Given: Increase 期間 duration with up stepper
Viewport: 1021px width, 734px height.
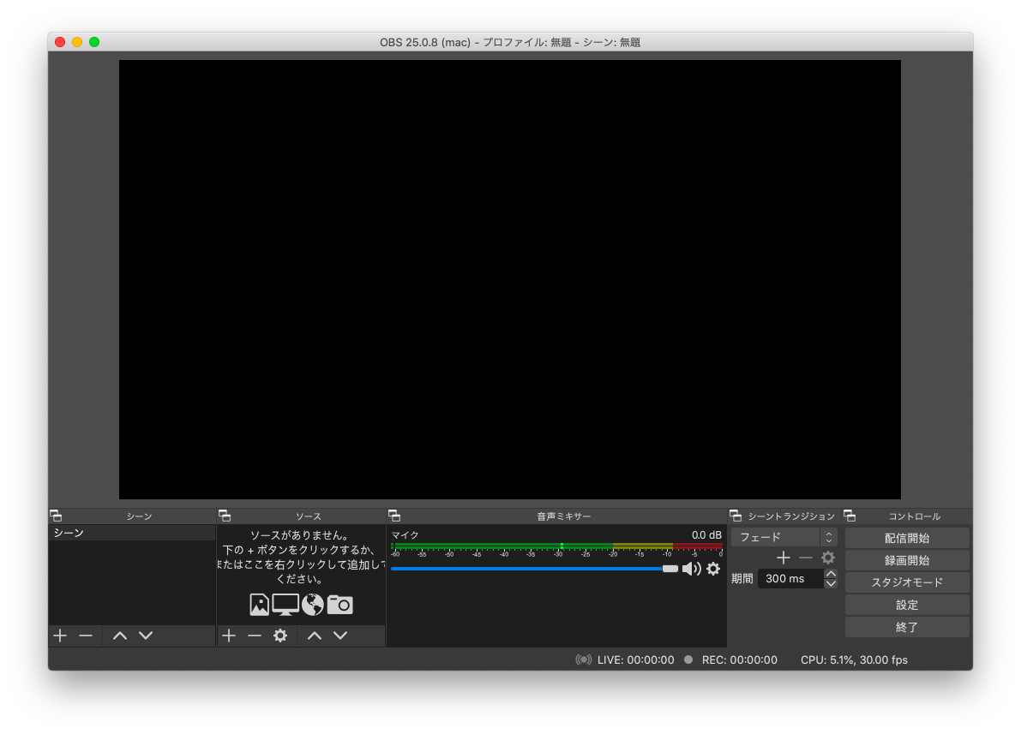Looking at the screenshot, I should pos(830,574).
